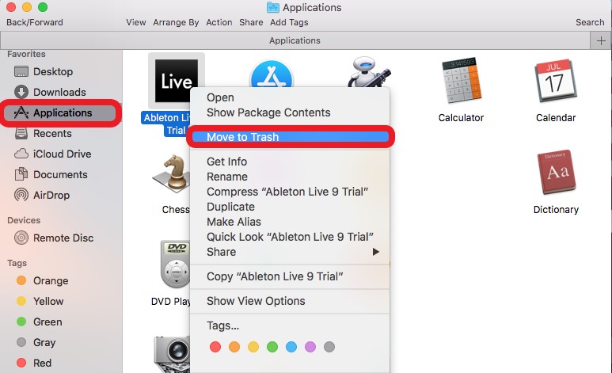
Task: Open Documents in the sidebar
Action: (51, 174)
